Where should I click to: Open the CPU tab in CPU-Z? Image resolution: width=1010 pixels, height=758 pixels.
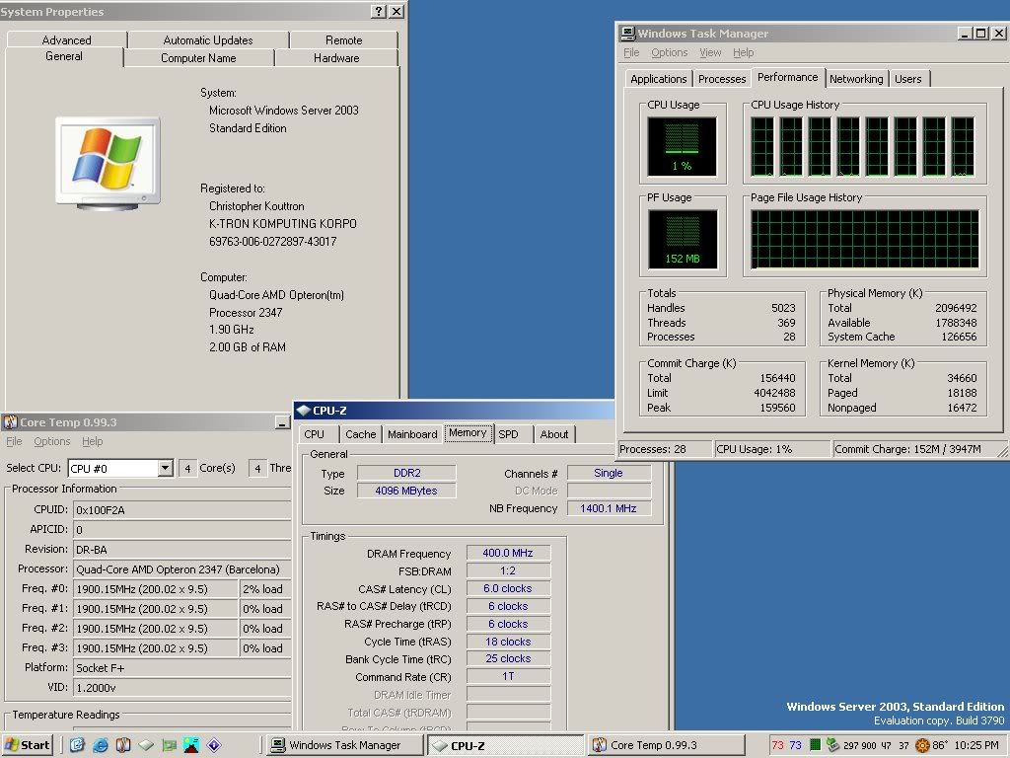pos(315,434)
